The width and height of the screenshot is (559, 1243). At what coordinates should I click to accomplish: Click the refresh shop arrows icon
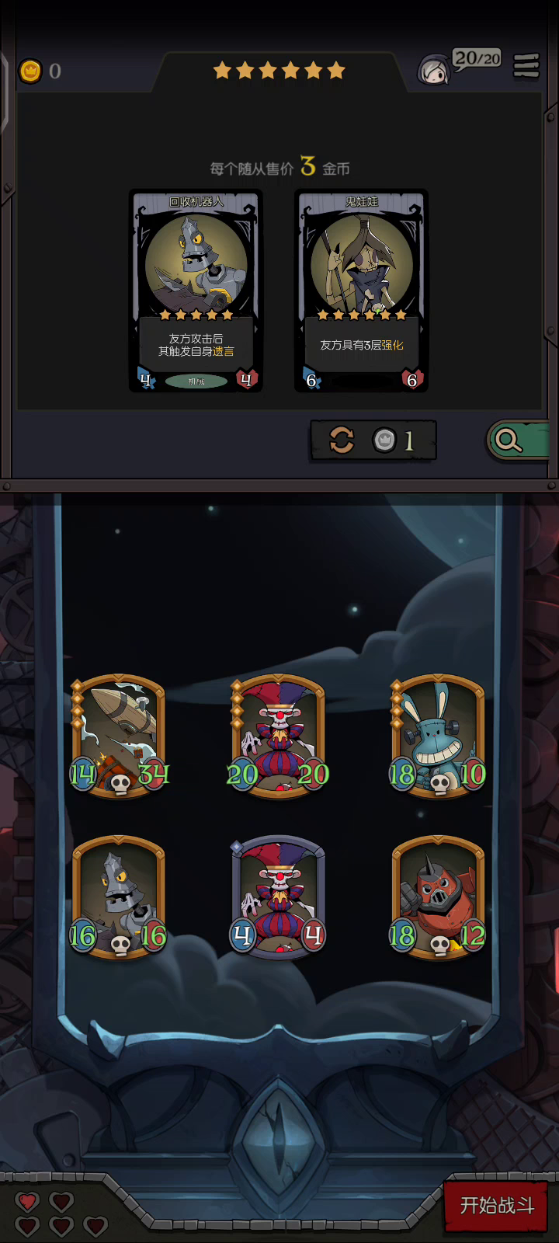[x=342, y=440]
